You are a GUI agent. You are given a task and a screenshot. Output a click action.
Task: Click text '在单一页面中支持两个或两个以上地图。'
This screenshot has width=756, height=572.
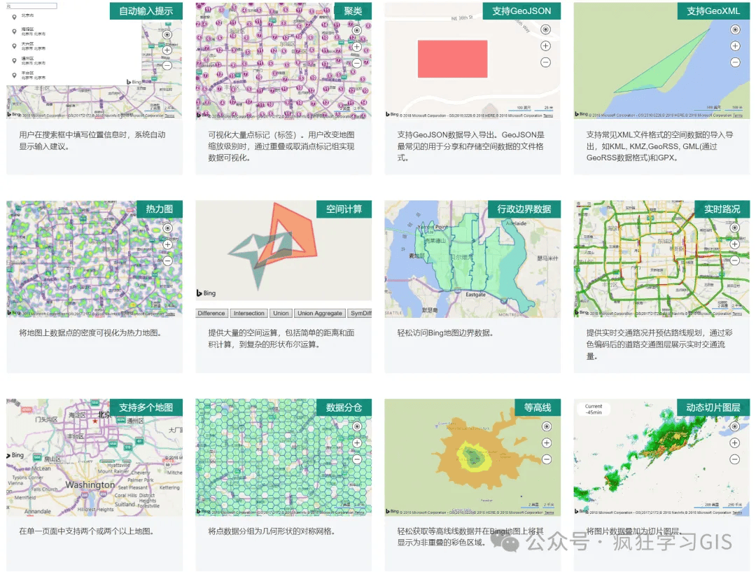pyautogui.click(x=86, y=531)
